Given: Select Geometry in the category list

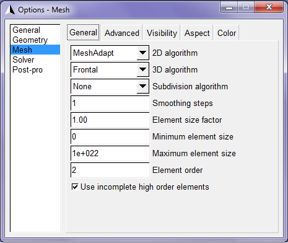Looking at the screenshot, I should click(35, 40).
